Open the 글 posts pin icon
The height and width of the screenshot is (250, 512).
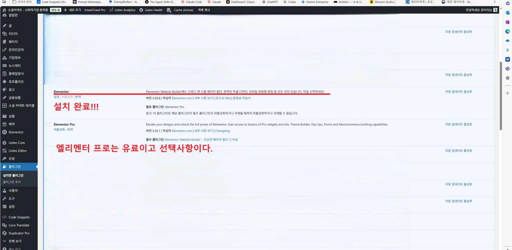point(4,26)
